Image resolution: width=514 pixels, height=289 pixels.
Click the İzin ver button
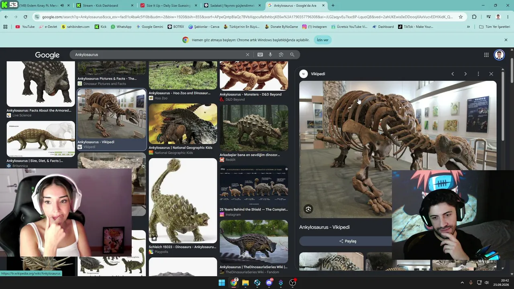click(322, 40)
